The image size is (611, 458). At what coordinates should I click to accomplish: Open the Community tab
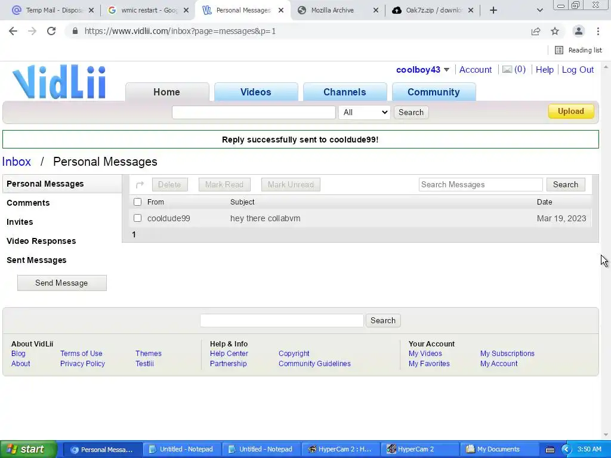(433, 92)
